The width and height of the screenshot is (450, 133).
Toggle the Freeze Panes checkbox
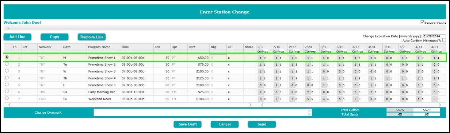[423, 23]
